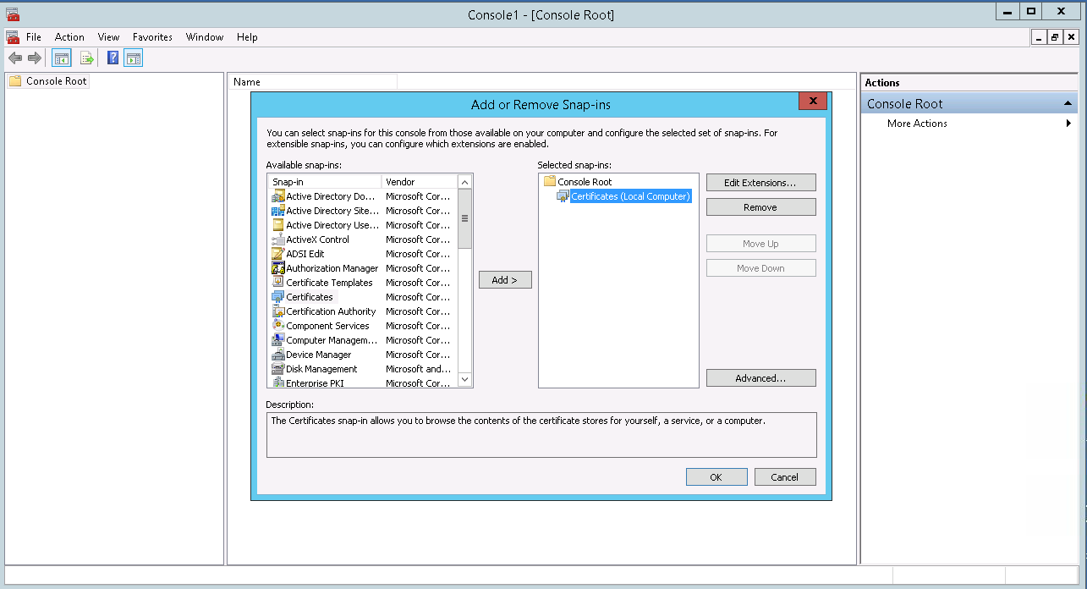Select the Certificate Templates snap-in icon
Screen dimensions: 1087x589
(x=278, y=283)
